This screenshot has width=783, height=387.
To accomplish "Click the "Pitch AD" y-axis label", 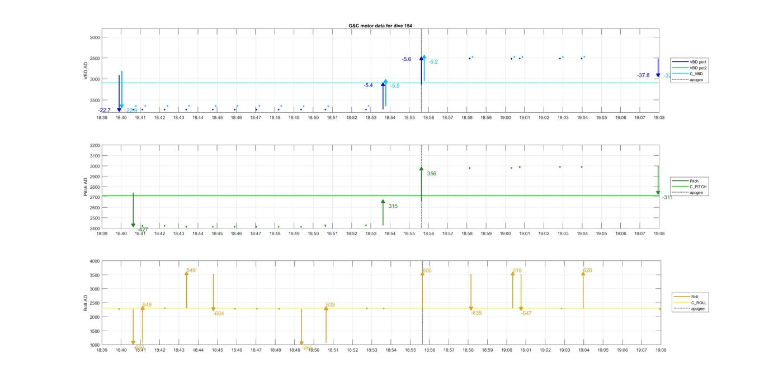I will (x=86, y=187).
